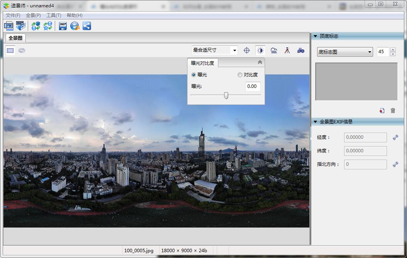Increase the logo size value with the up arrow
This screenshot has height=258, width=407.
tap(393, 50)
